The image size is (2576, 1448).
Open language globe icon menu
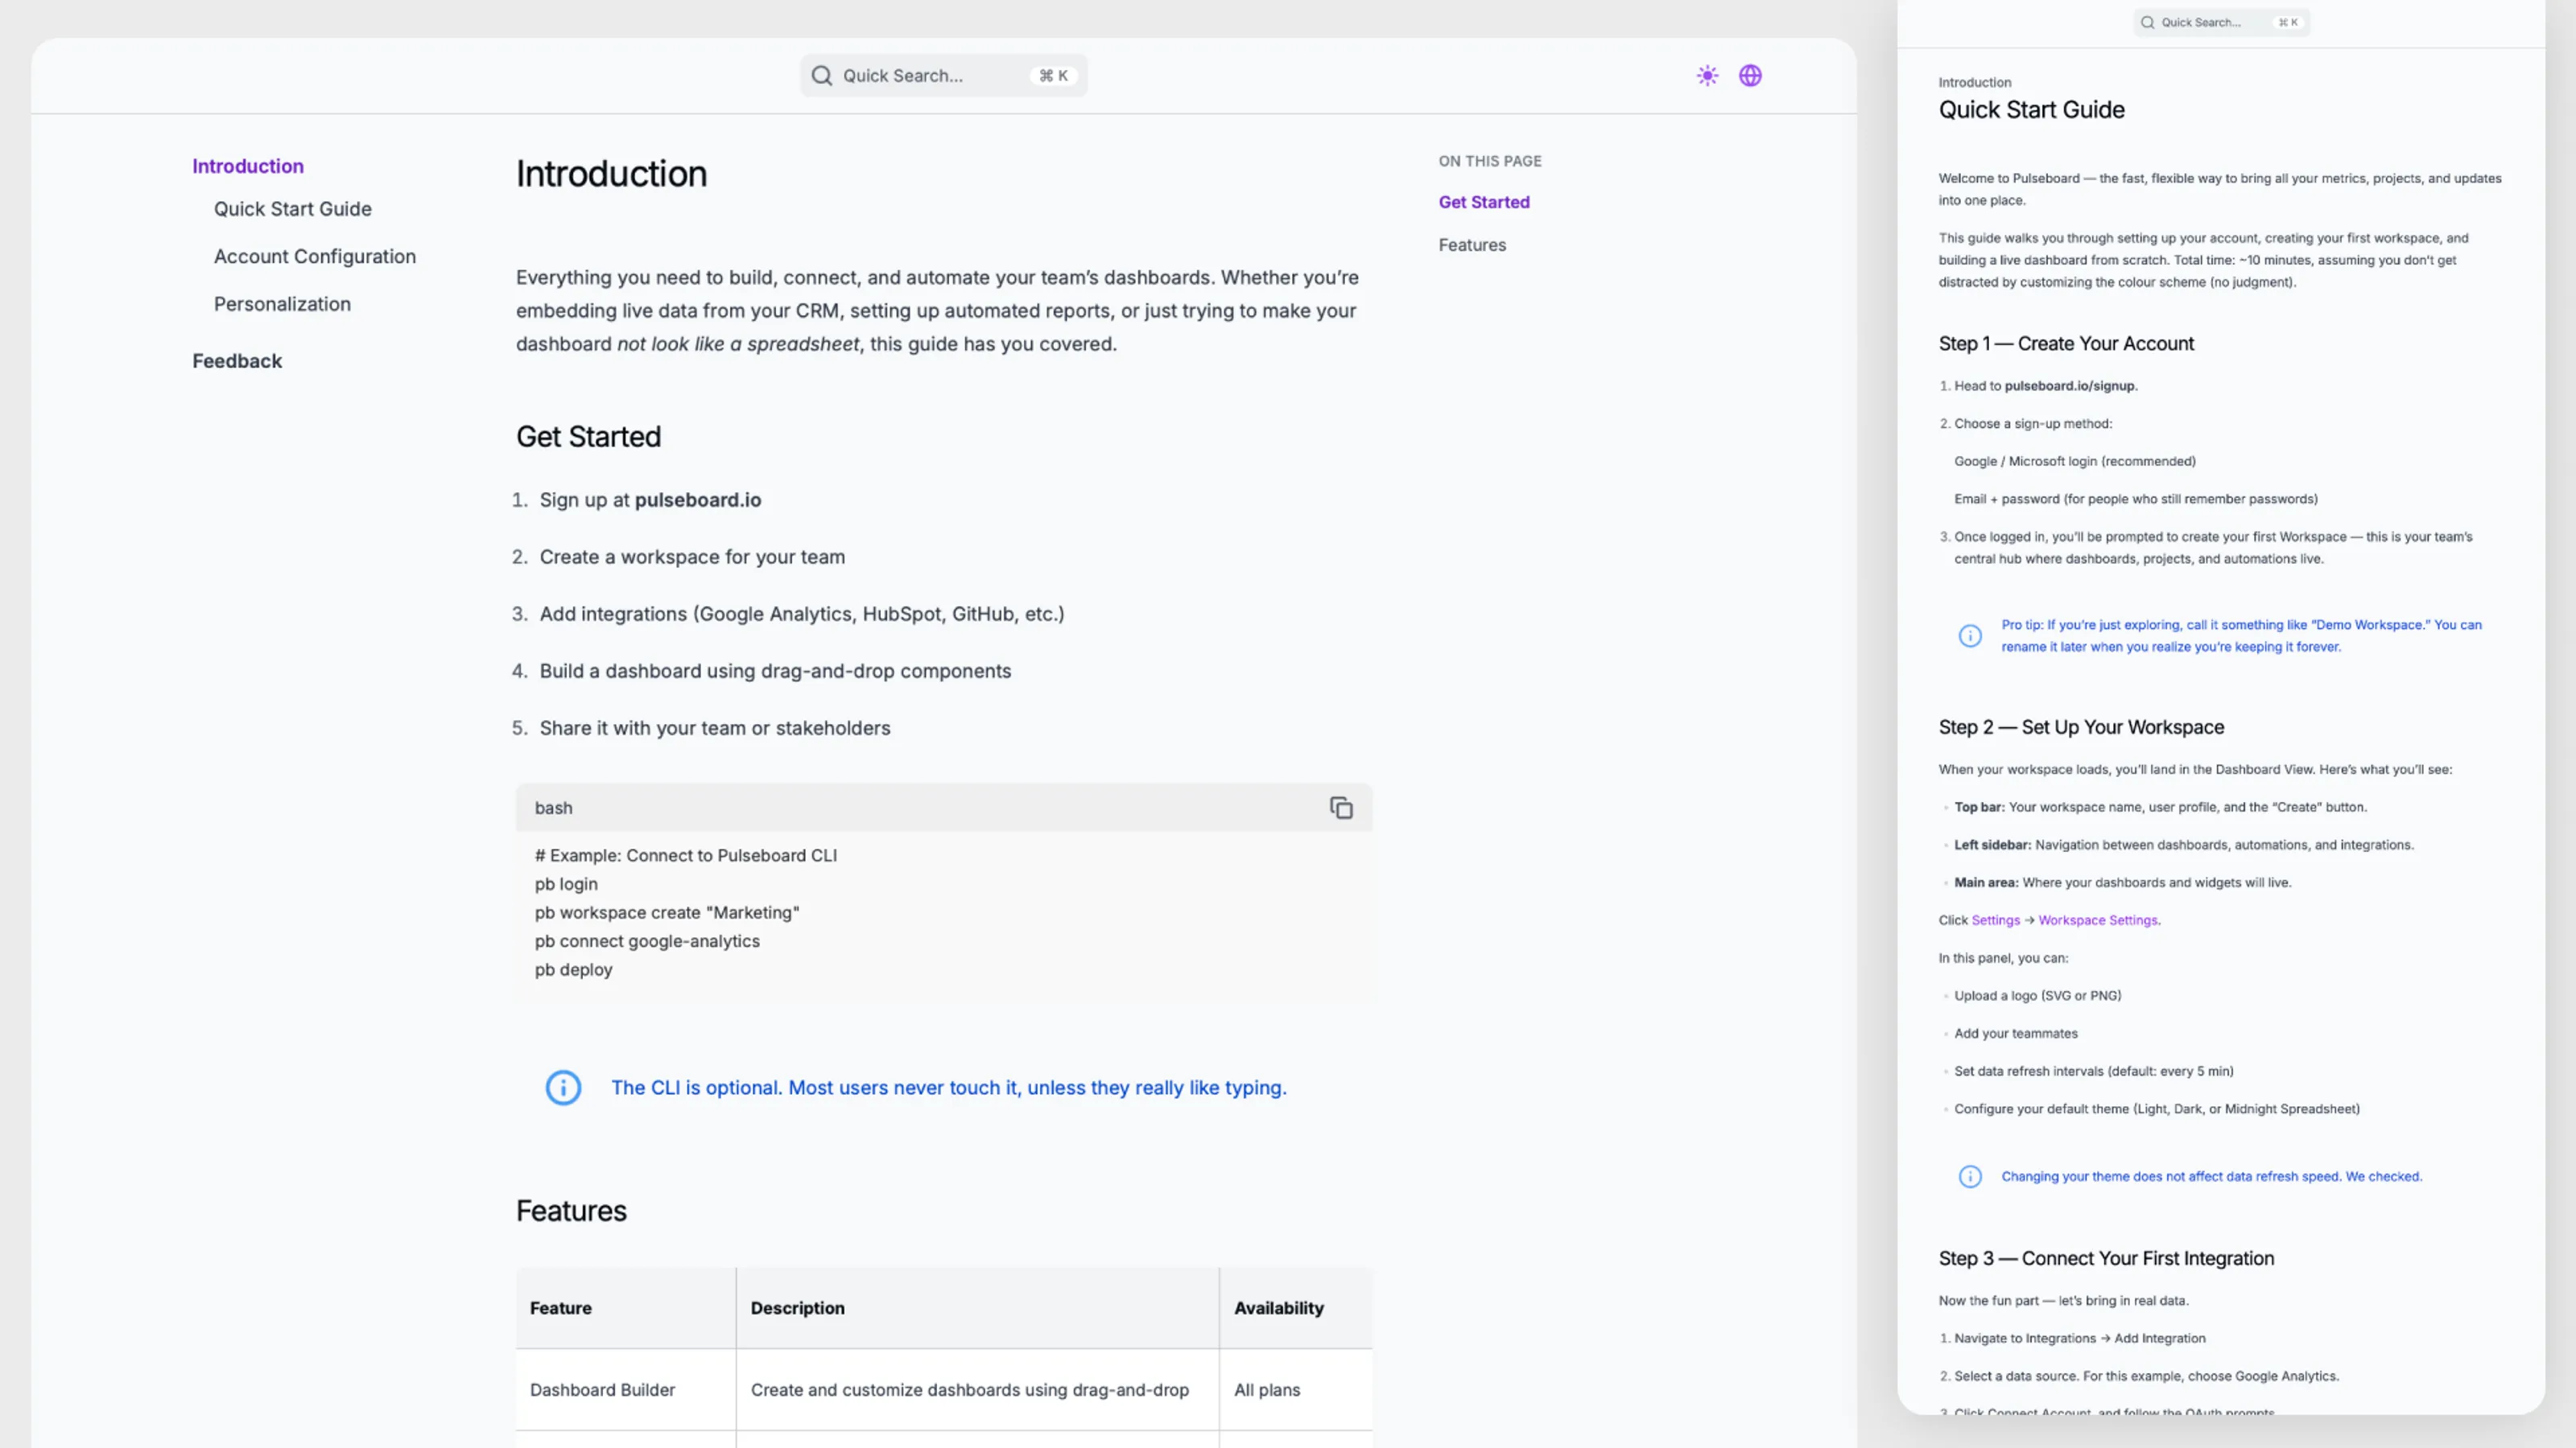click(1750, 76)
